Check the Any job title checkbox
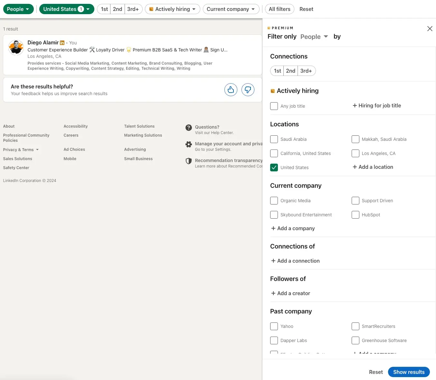The height and width of the screenshot is (380, 436). (274, 106)
